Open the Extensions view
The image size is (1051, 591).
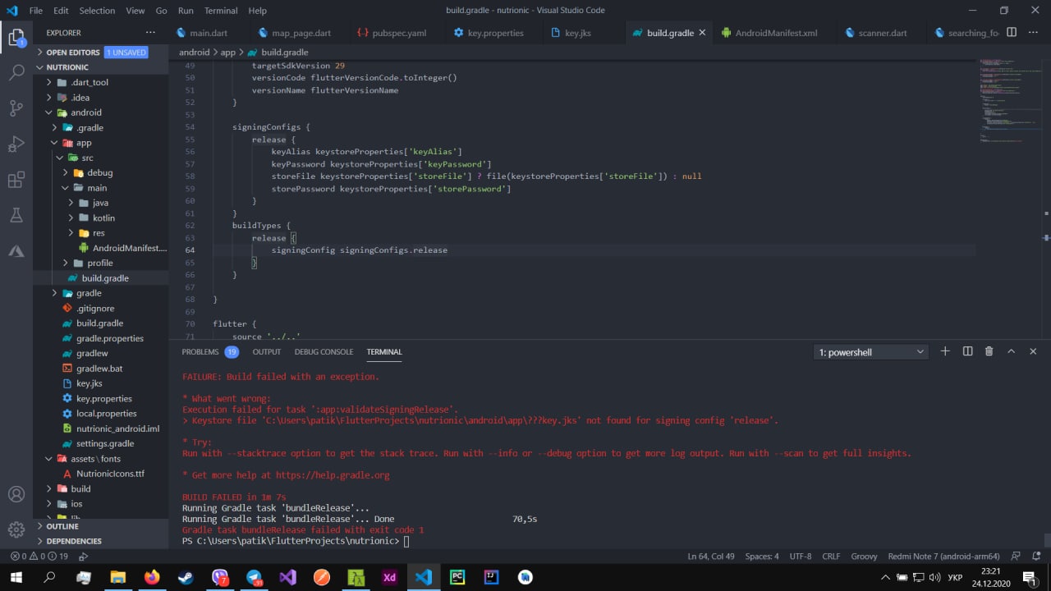[16, 180]
